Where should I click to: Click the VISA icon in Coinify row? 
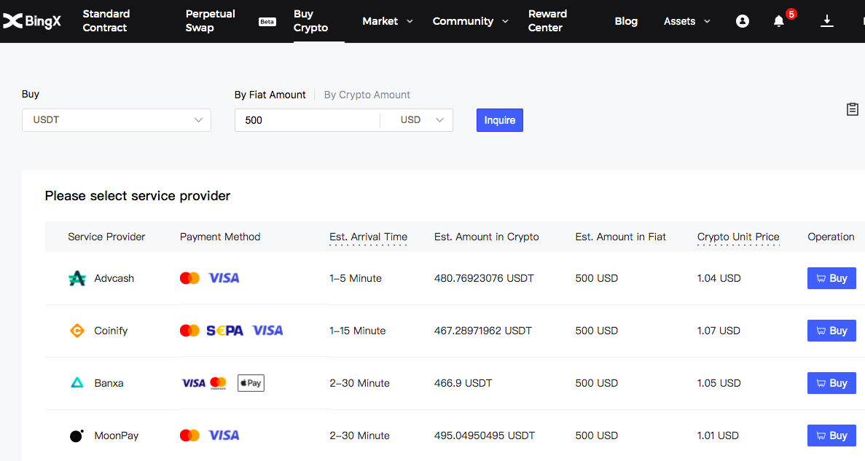coord(267,331)
